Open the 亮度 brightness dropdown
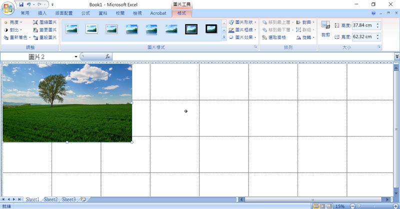The height and width of the screenshot is (209, 400). 13,22
